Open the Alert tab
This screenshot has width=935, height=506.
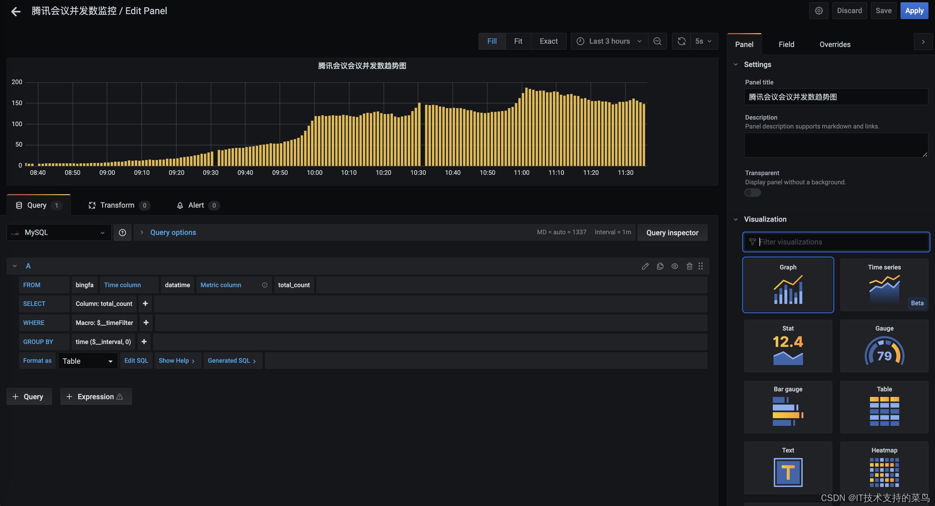[198, 206]
